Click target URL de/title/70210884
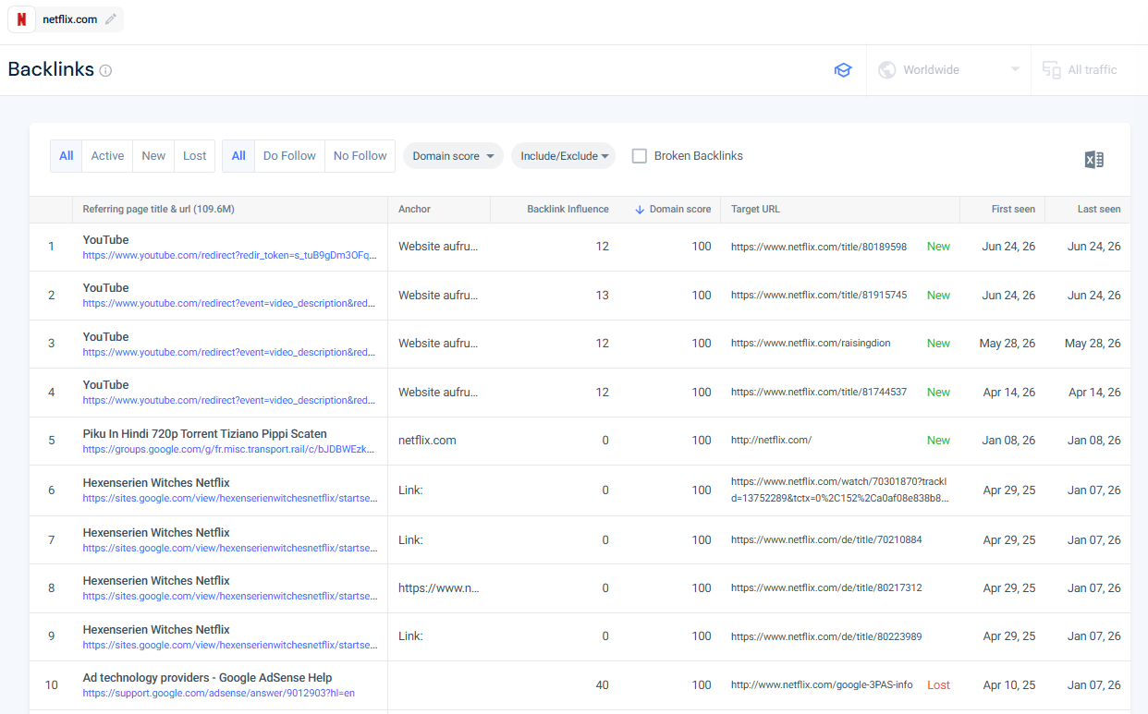The width and height of the screenshot is (1148, 714). click(x=826, y=539)
